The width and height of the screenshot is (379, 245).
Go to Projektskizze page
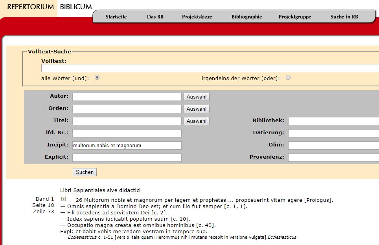coord(197,17)
